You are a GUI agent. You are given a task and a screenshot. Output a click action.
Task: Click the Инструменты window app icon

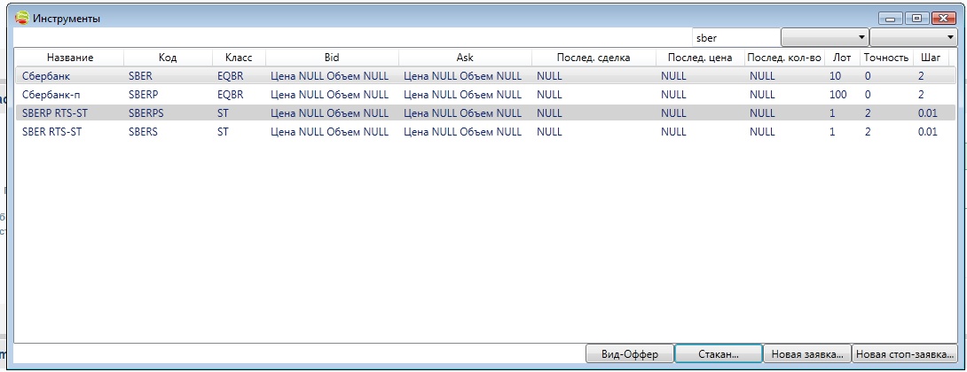pyautogui.click(x=21, y=18)
